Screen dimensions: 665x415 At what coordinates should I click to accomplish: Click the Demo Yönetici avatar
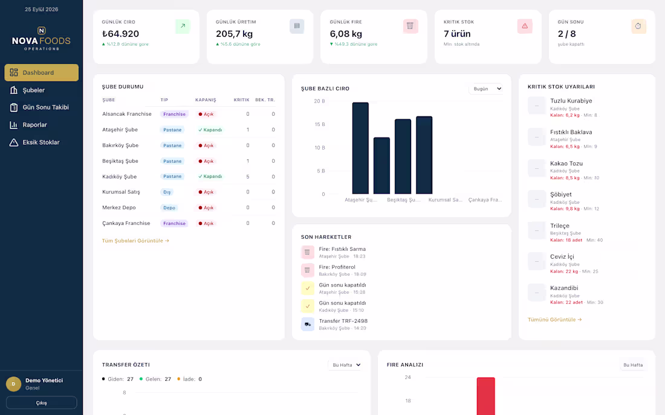click(x=13, y=384)
